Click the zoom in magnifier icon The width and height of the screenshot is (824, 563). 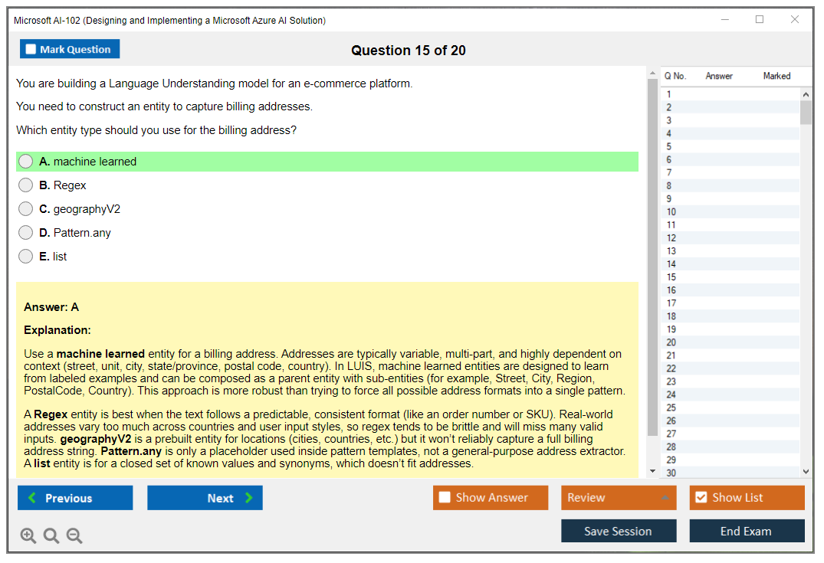coord(28,536)
